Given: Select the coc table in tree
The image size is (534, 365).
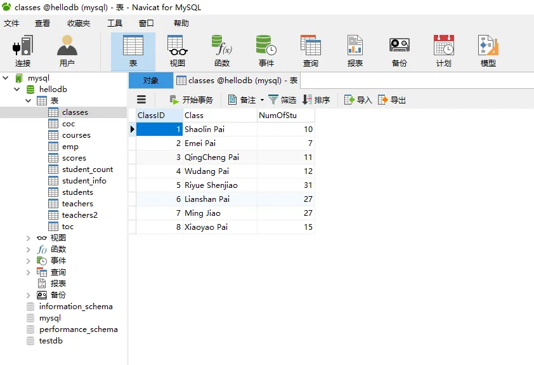Looking at the screenshot, I should (x=68, y=124).
